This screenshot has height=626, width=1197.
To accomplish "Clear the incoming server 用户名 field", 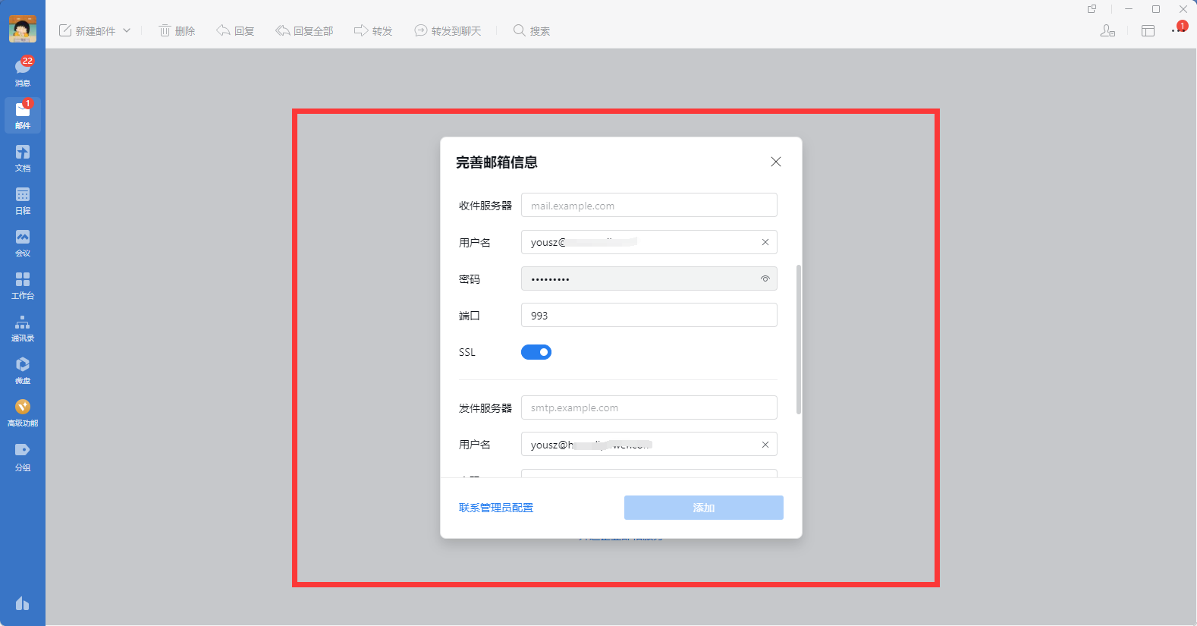I will (x=765, y=243).
